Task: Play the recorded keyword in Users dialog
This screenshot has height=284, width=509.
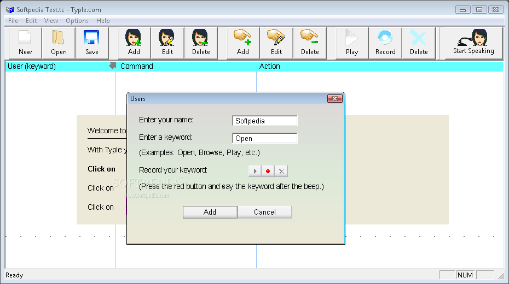Action: click(x=255, y=171)
